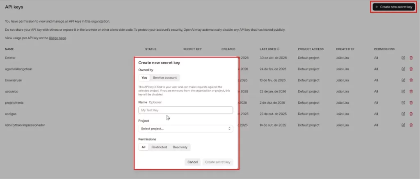Click the Name input field
420x179 pixels.
186,110
